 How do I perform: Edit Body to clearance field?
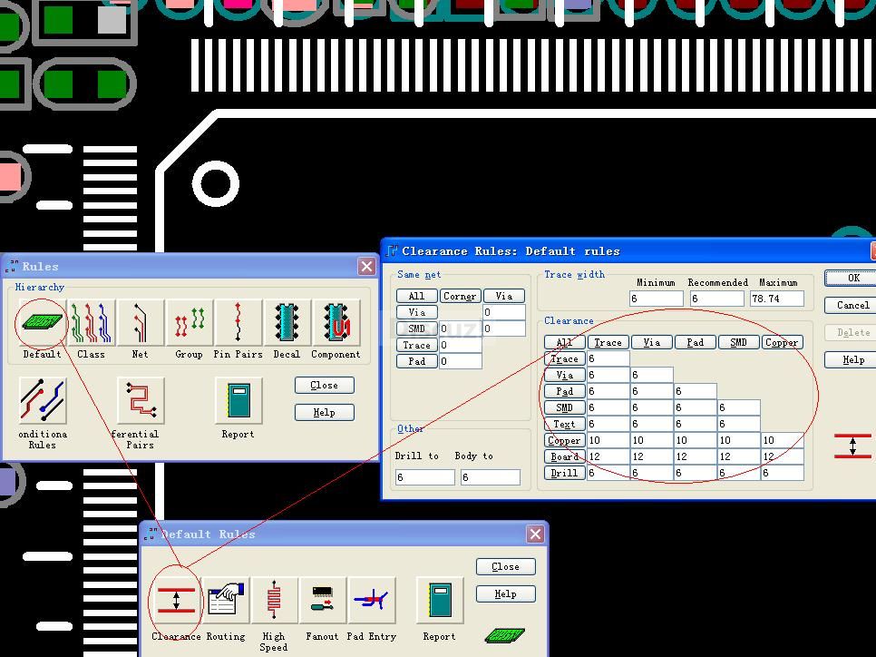tap(491, 477)
